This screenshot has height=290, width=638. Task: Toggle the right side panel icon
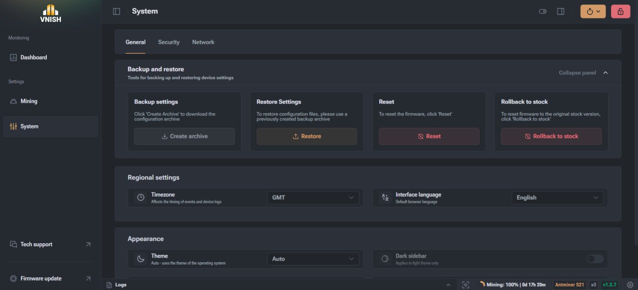[x=561, y=11]
